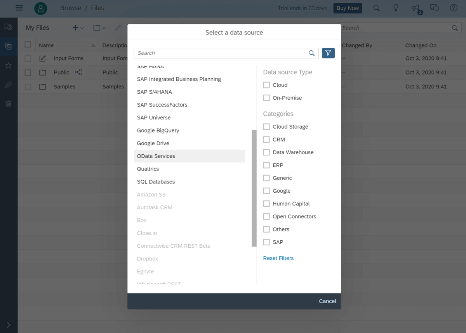Sort by Changed By column
466x333 pixels.
tap(357, 45)
